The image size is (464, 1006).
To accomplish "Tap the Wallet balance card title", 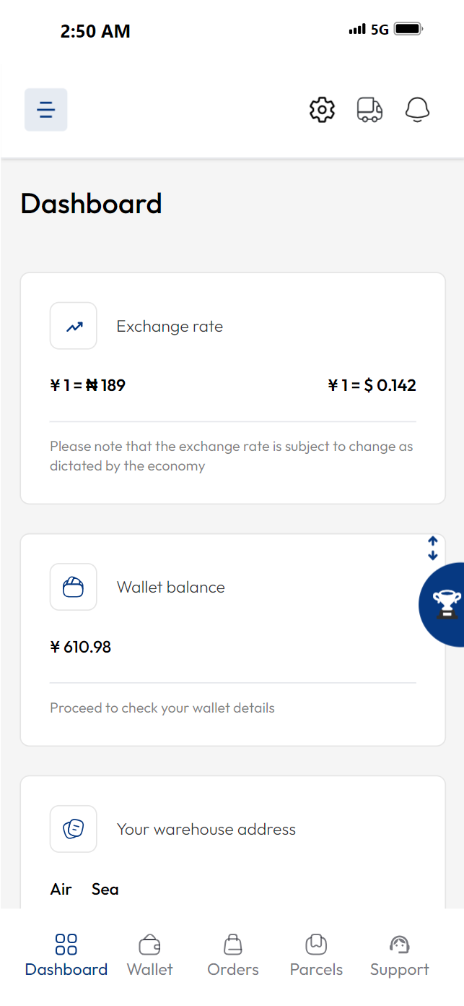I will tap(171, 588).
